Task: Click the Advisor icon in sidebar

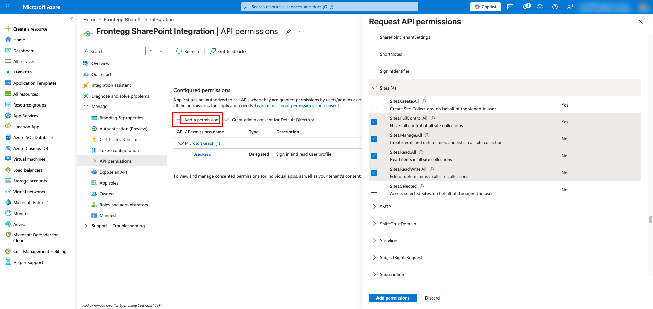Action: pos(8,224)
